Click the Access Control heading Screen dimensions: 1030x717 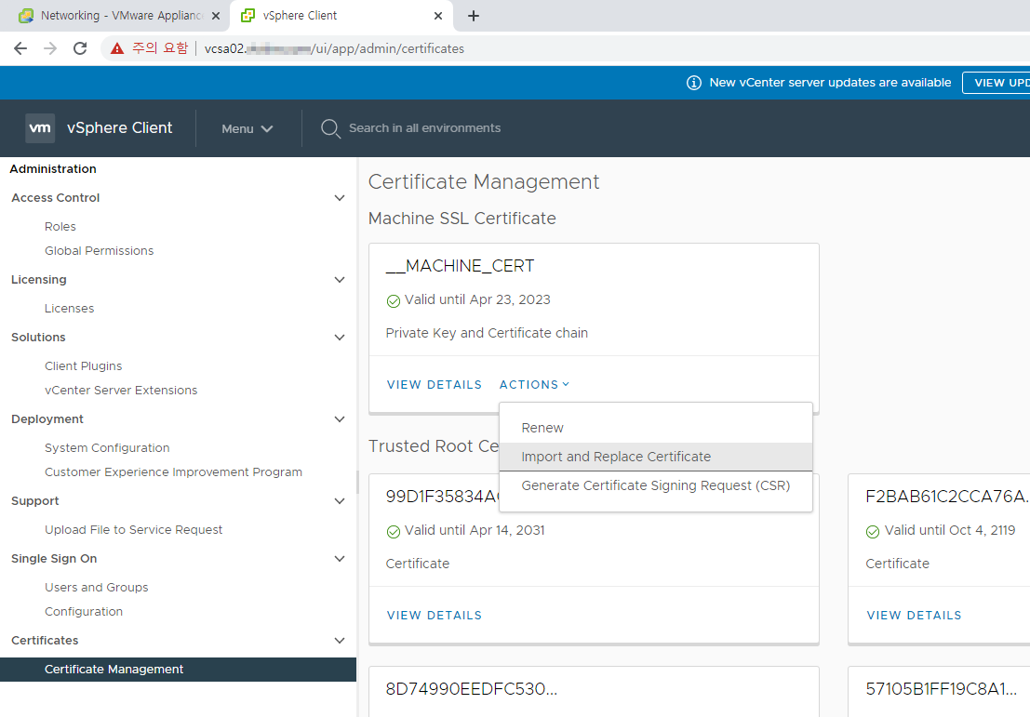pos(55,198)
